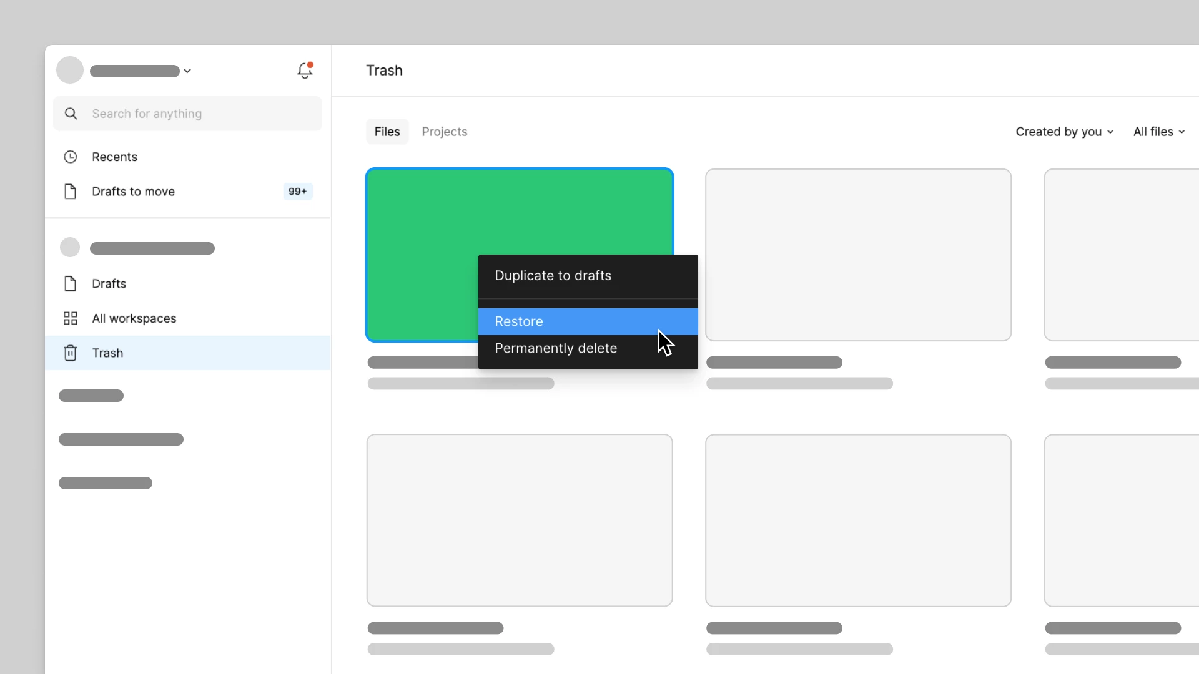Click the search magnifier icon
This screenshot has width=1199, height=674.
click(x=71, y=114)
